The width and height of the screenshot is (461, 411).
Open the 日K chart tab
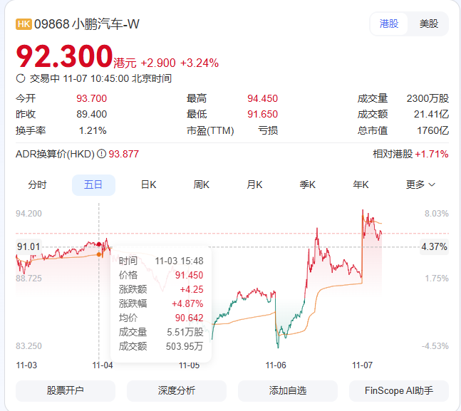(148, 185)
